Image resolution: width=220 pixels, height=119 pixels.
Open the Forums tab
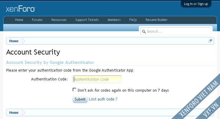(x=37, y=20)
